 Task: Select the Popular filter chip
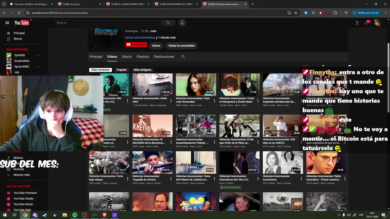pos(122,70)
